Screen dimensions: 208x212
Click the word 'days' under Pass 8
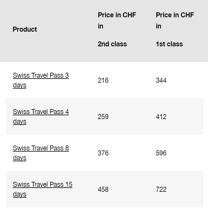tap(20, 158)
